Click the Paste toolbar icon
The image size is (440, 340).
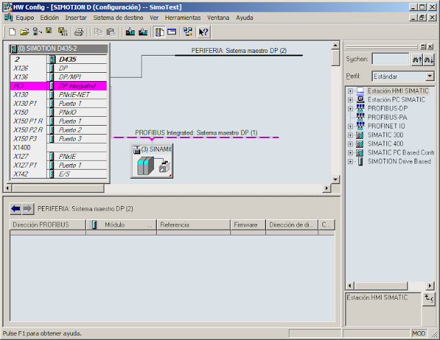[x=111, y=32]
